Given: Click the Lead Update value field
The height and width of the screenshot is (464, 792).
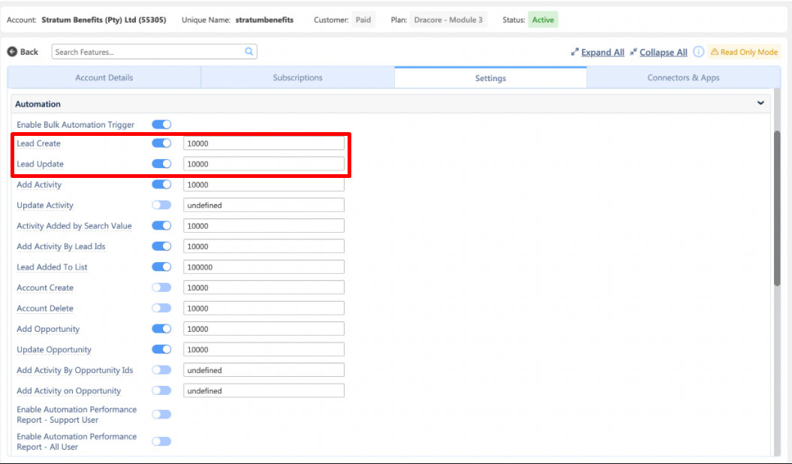Looking at the screenshot, I should pos(263,164).
